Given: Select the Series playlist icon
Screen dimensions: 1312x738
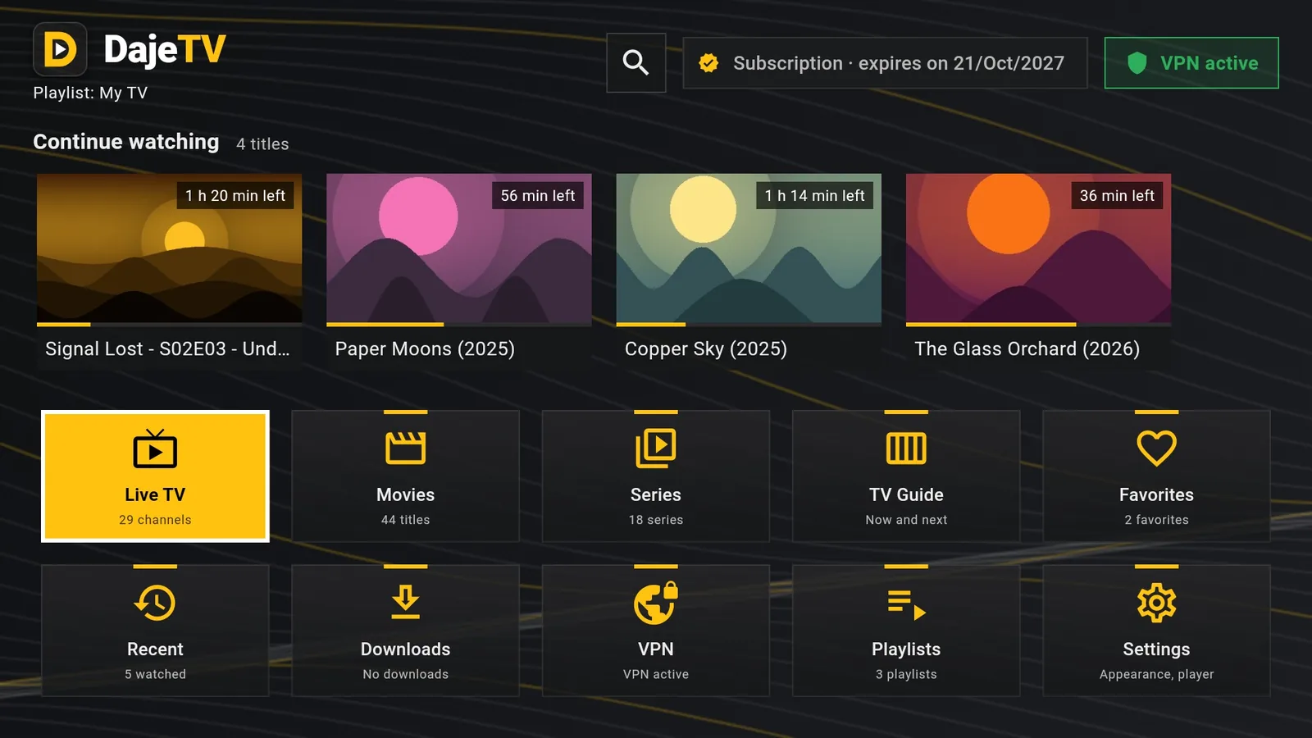Looking at the screenshot, I should point(656,448).
